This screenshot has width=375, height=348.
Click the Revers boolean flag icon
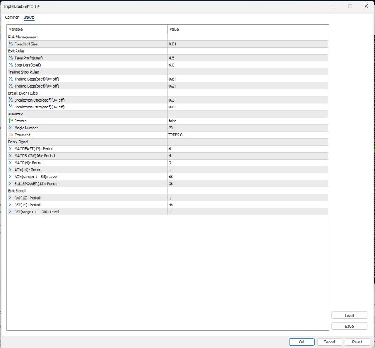[x=10, y=121]
